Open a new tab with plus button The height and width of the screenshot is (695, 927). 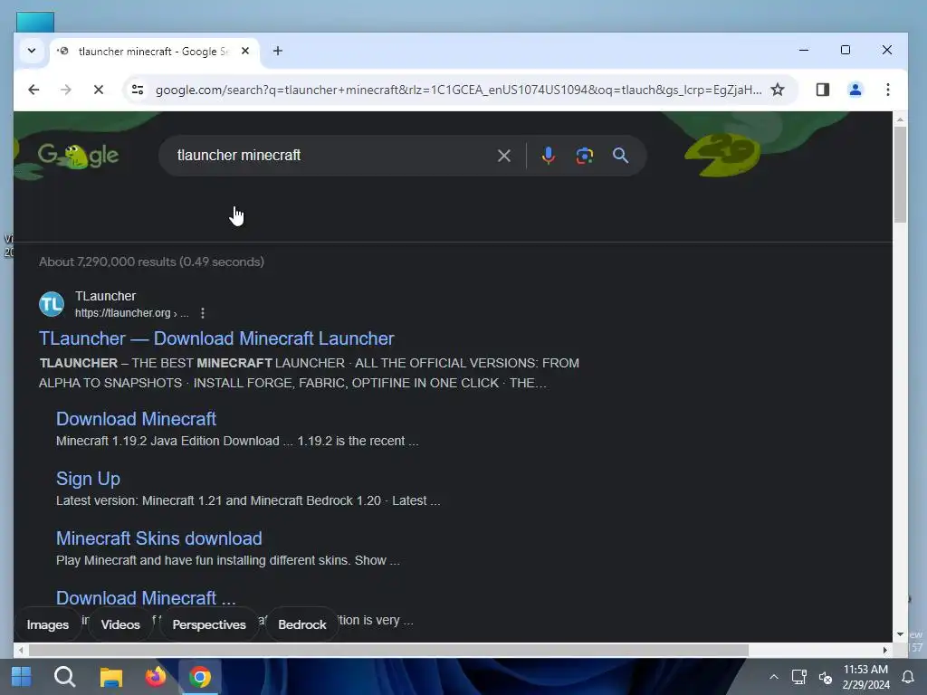tap(278, 51)
